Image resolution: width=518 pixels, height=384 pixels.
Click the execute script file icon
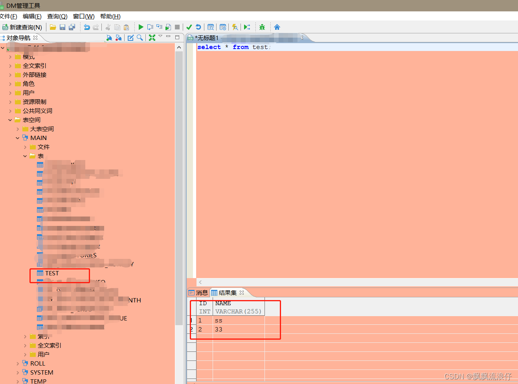(168, 27)
